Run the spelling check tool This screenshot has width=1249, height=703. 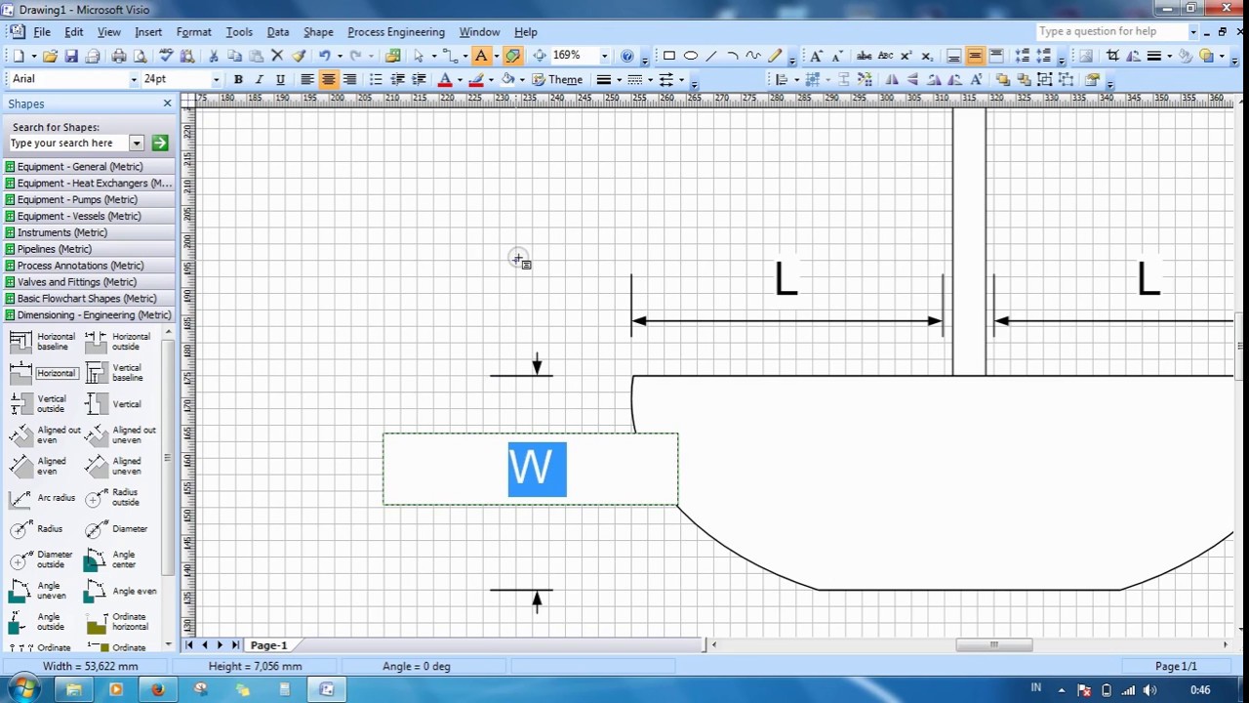click(166, 56)
